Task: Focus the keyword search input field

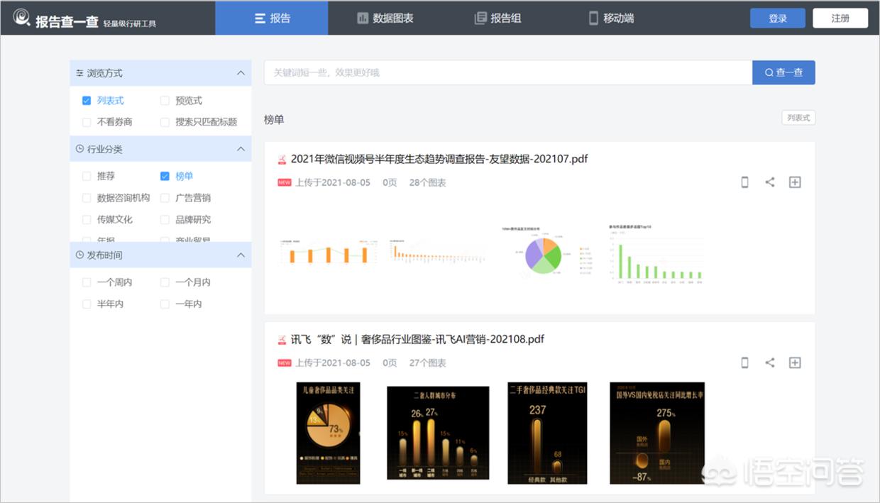Action: 508,72
